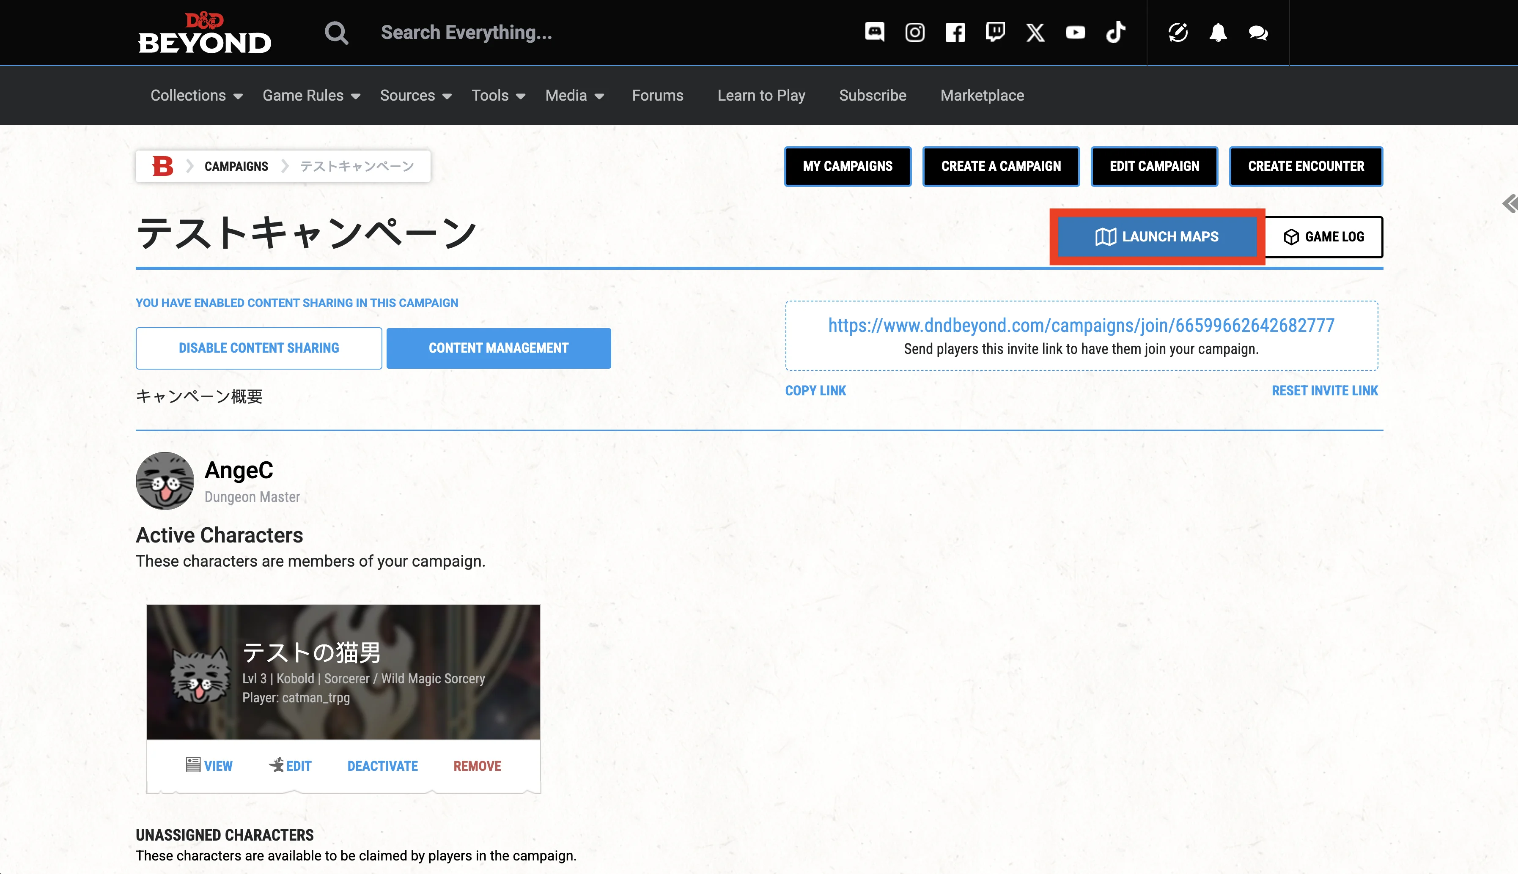The width and height of the screenshot is (1518, 874).
Task: Open the Instagram social icon
Action: 914,32
